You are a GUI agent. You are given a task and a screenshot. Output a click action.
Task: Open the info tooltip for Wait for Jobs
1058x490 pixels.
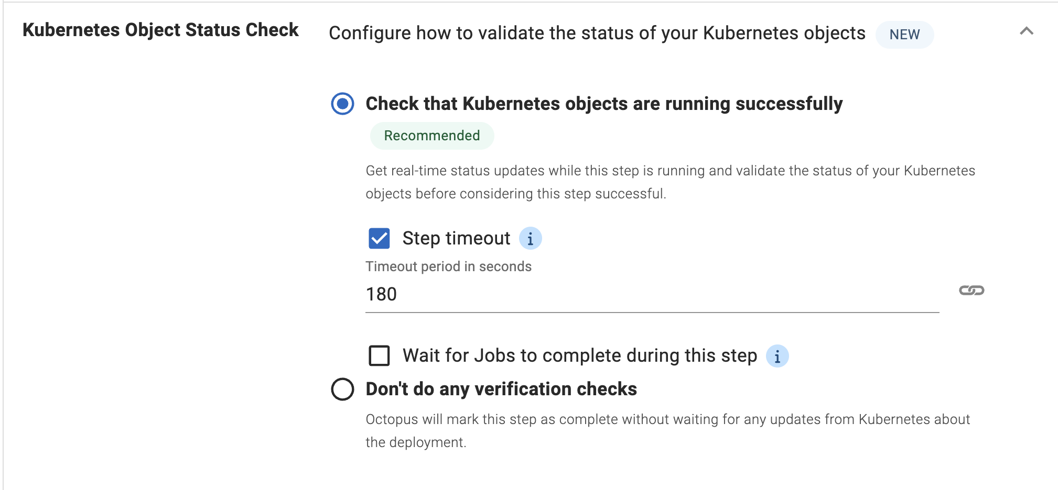click(778, 356)
